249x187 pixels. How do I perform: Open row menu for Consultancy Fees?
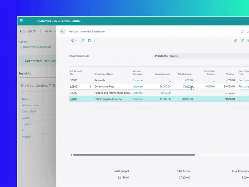point(91,87)
